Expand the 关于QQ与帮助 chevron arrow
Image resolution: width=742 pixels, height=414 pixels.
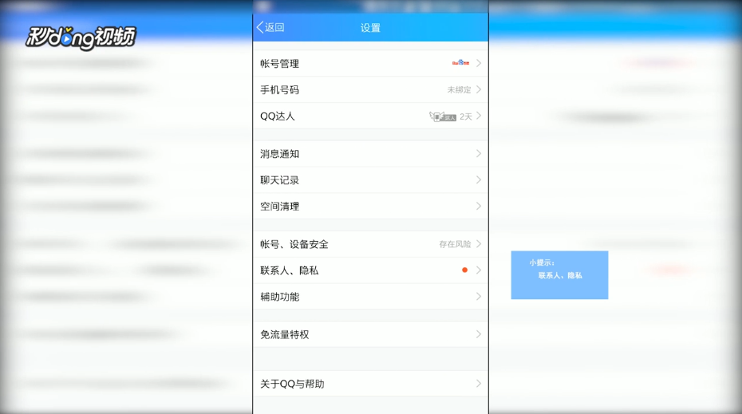(479, 383)
